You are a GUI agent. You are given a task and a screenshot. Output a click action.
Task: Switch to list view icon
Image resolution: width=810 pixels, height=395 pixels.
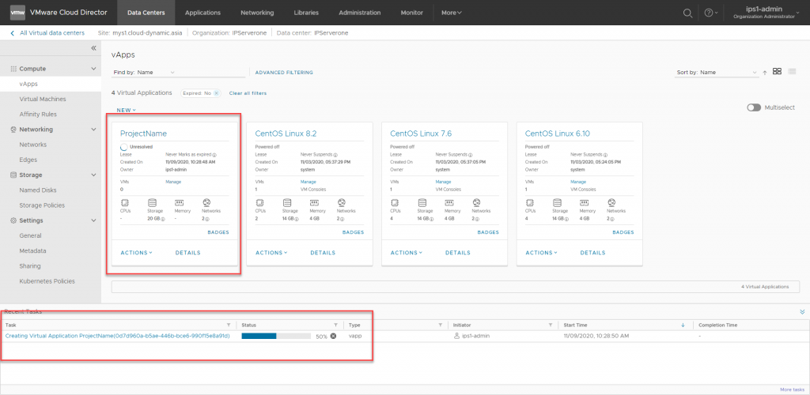tap(791, 72)
